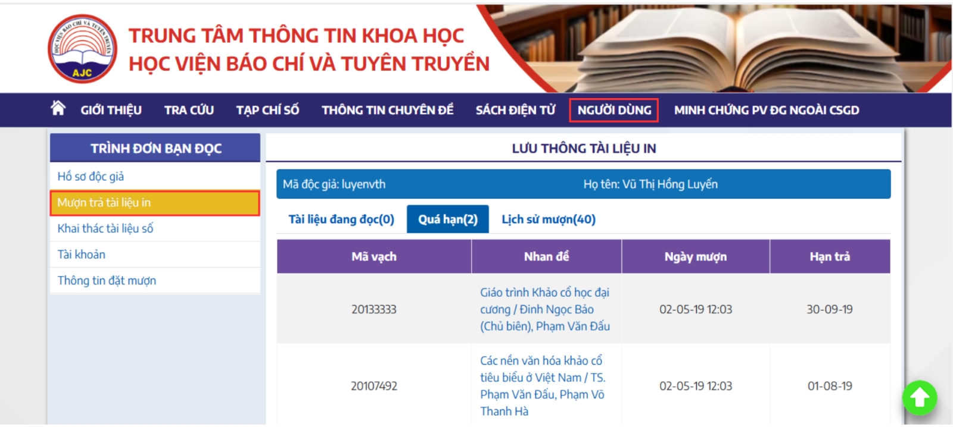Click the Nhan đề column header
The image size is (953, 427).
point(546,256)
